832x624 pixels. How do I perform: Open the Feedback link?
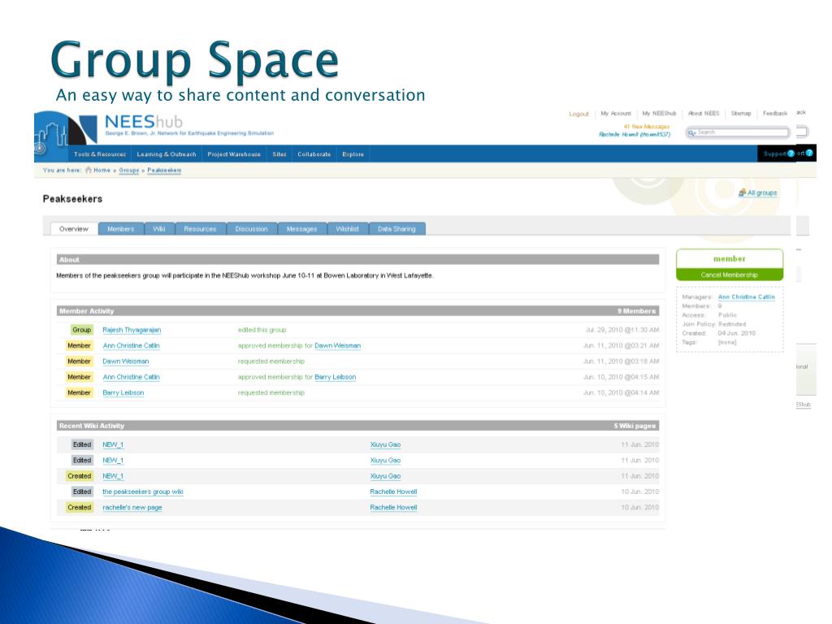(x=775, y=114)
